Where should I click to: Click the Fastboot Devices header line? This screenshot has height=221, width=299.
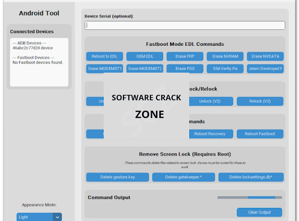click(33, 57)
